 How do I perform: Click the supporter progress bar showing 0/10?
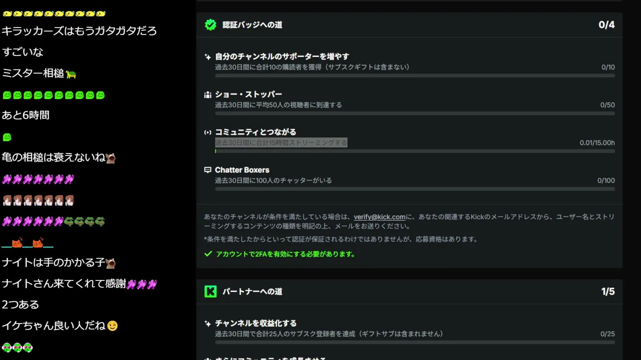[x=415, y=75]
